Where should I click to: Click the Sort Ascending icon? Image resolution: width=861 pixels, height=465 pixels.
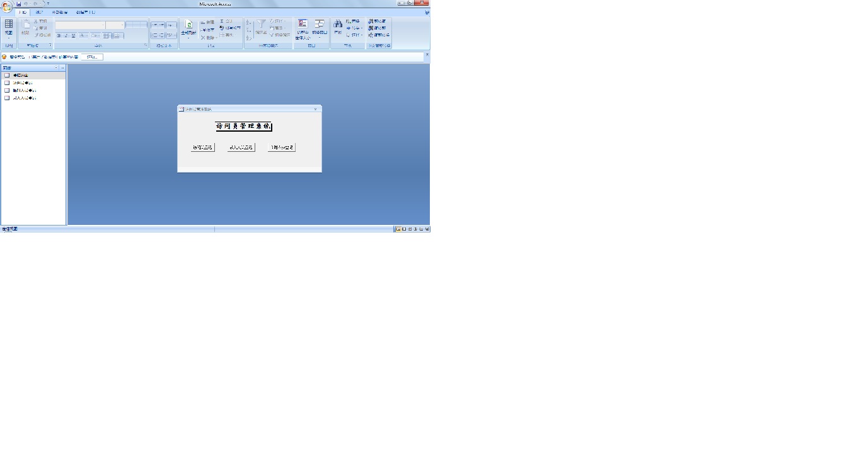pos(248,22)
